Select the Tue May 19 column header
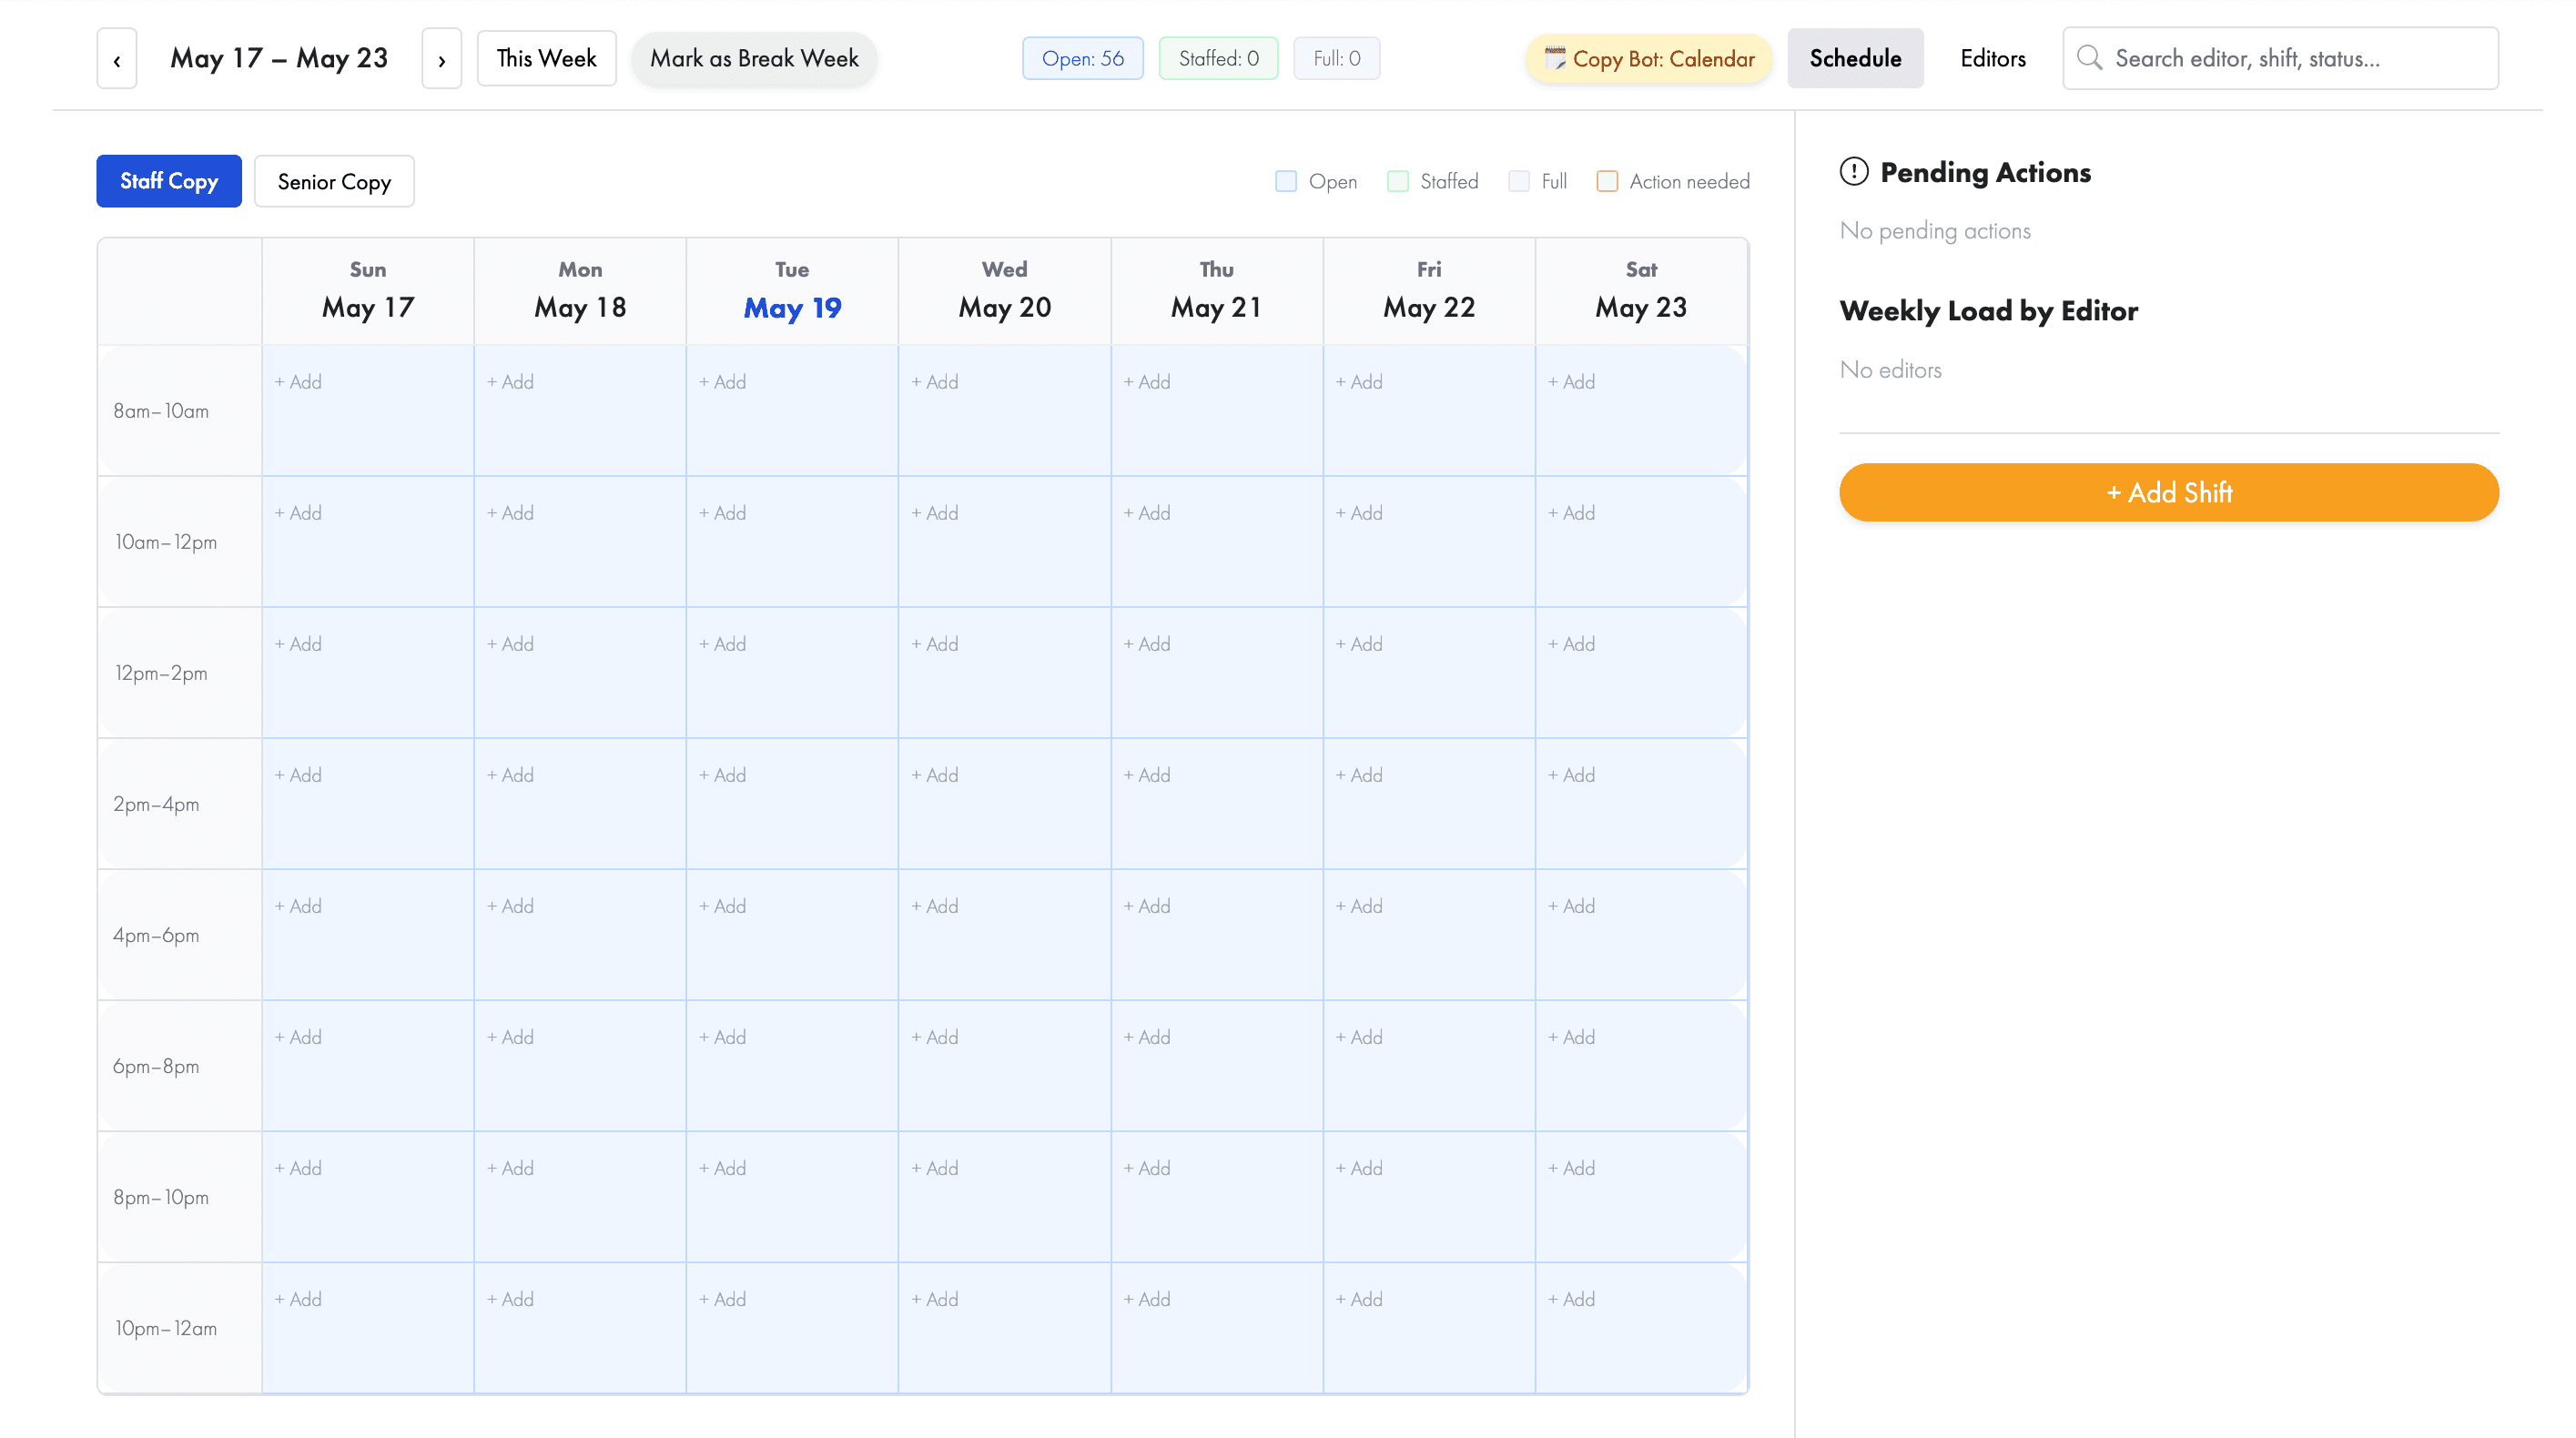 (x=792, y=291)
